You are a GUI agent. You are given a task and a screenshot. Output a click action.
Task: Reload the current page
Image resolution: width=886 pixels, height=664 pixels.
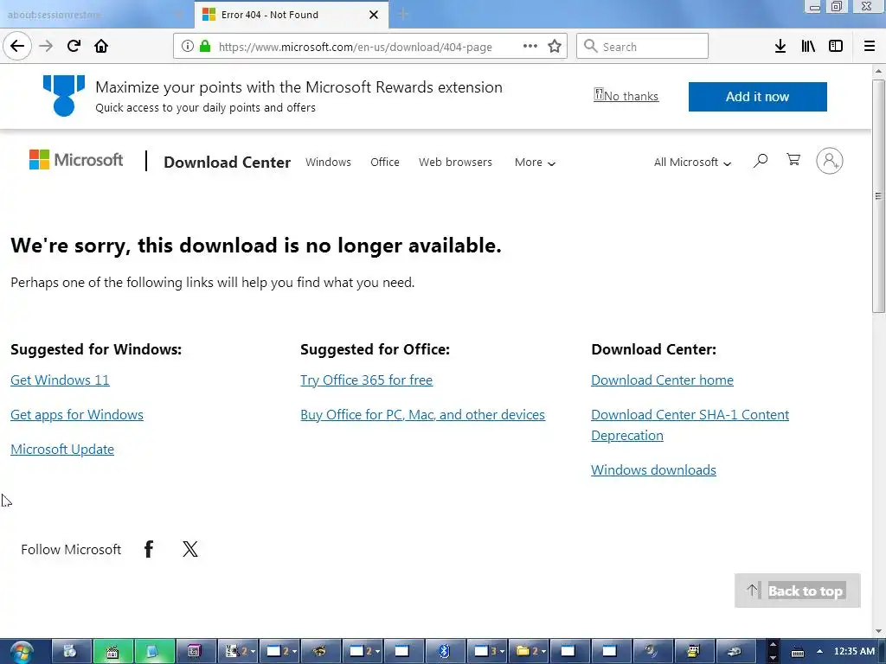74,47
